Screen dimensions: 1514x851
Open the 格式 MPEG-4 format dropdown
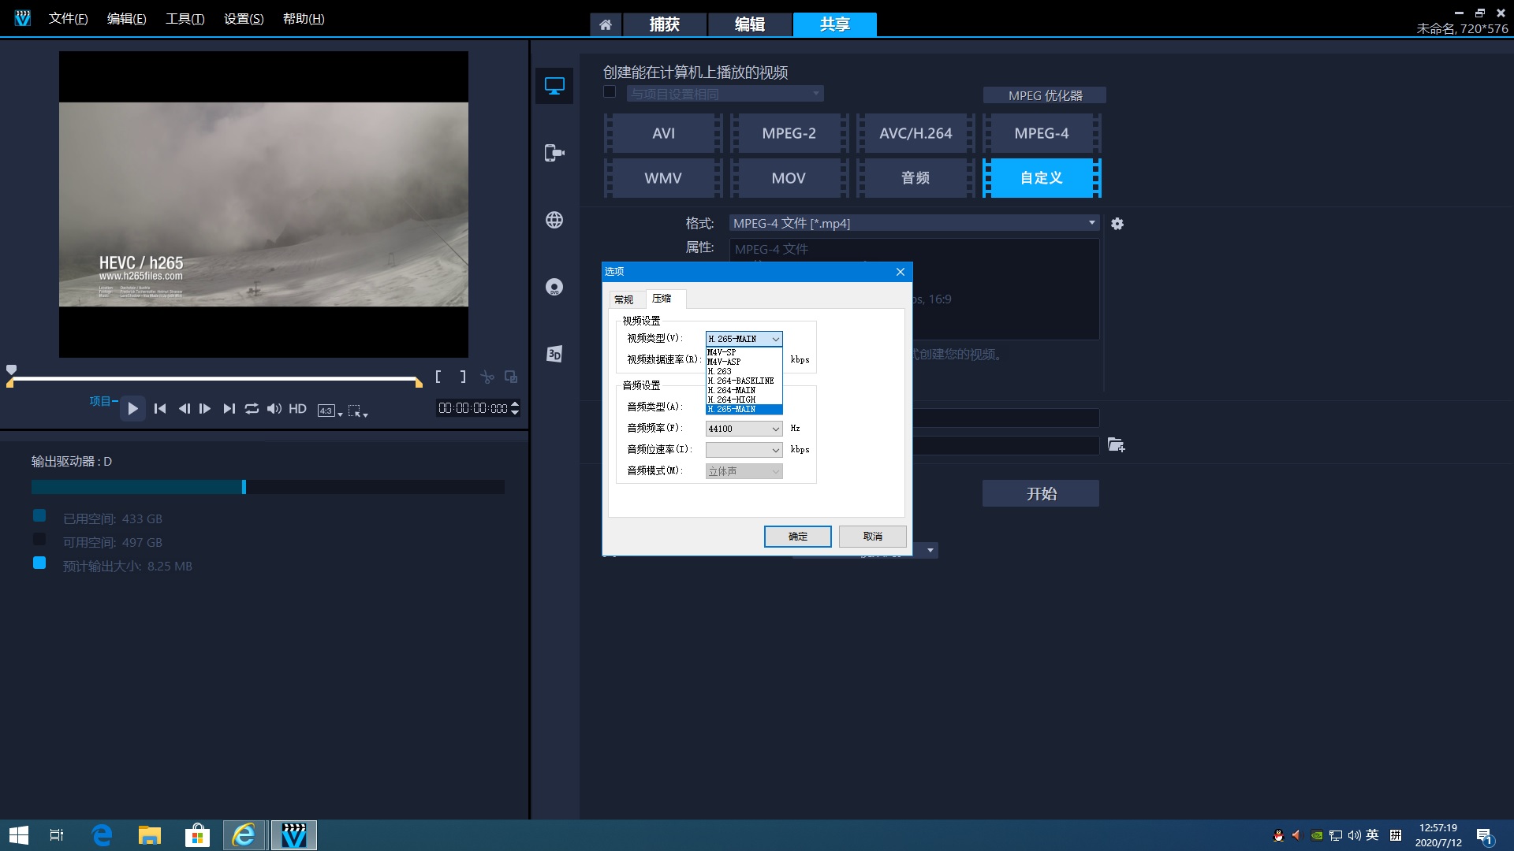point(914,223)
